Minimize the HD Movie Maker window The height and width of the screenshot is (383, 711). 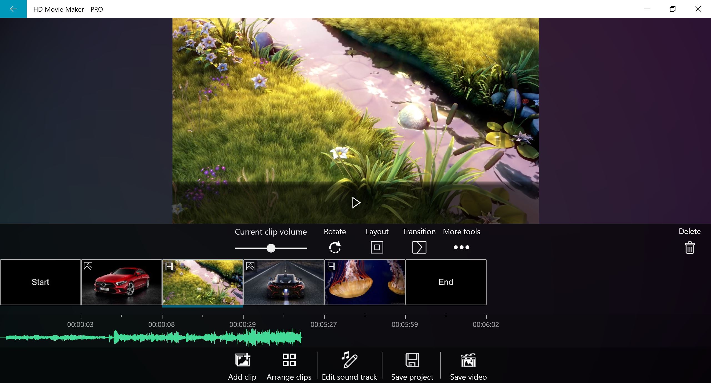click(x=647, y=9)
